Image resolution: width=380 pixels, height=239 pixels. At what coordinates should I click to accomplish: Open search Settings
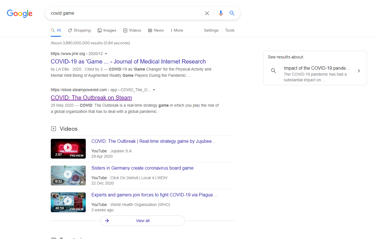211,30
